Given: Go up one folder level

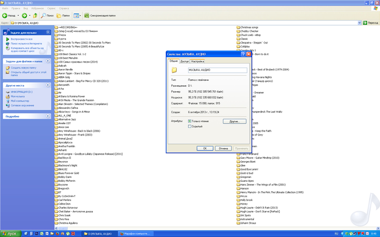Looking at the screenshot, I should [x=35, y=16].
